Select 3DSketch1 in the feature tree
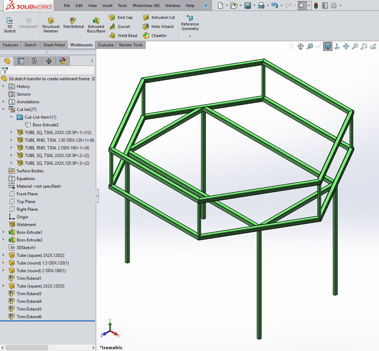This screenshot has width=379, height=351. (x=26, y=248)
